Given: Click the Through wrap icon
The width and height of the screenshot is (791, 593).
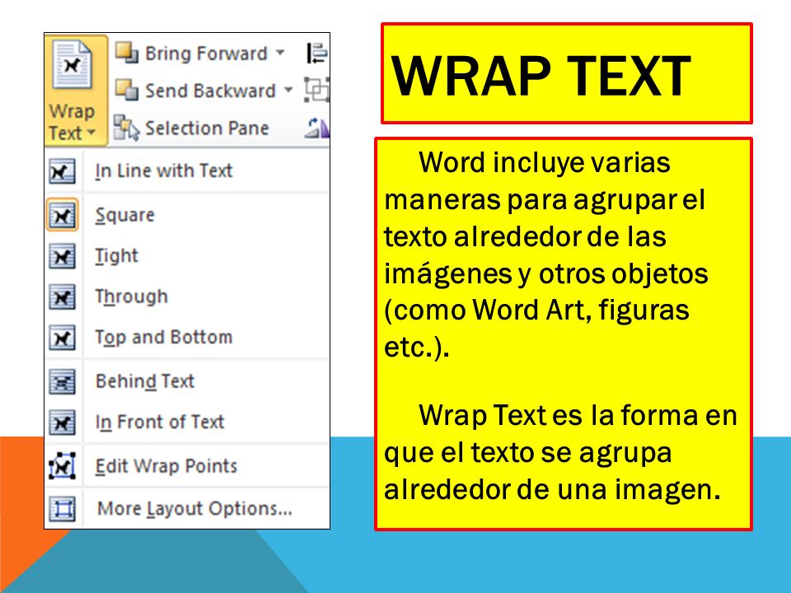Looking at the screenshot, I should click(x=62, y=297).
